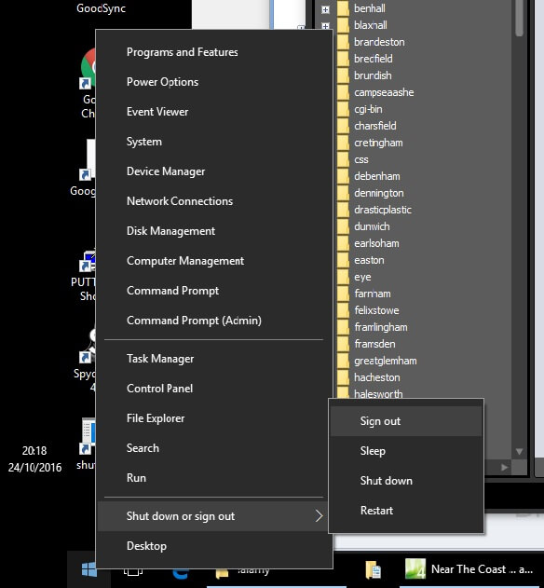Choose Device Manager from the menu

click(x=166, y=171)
